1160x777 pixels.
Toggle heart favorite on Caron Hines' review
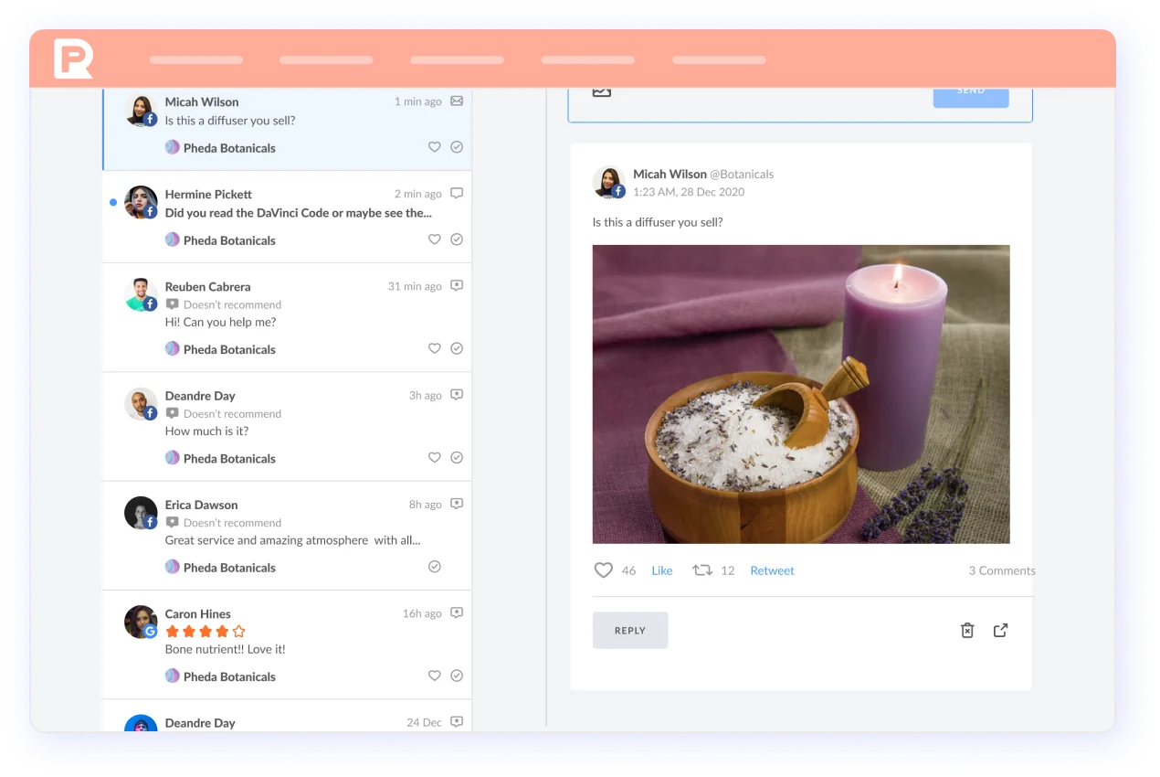coord(435,676)
